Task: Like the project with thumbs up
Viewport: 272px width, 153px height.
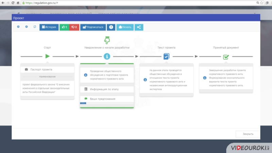Action: [x=64, y=27]
